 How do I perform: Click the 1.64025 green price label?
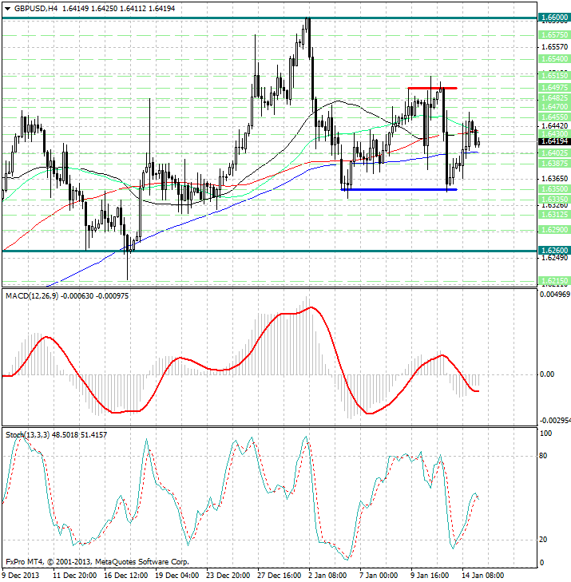tap(554, 153)
